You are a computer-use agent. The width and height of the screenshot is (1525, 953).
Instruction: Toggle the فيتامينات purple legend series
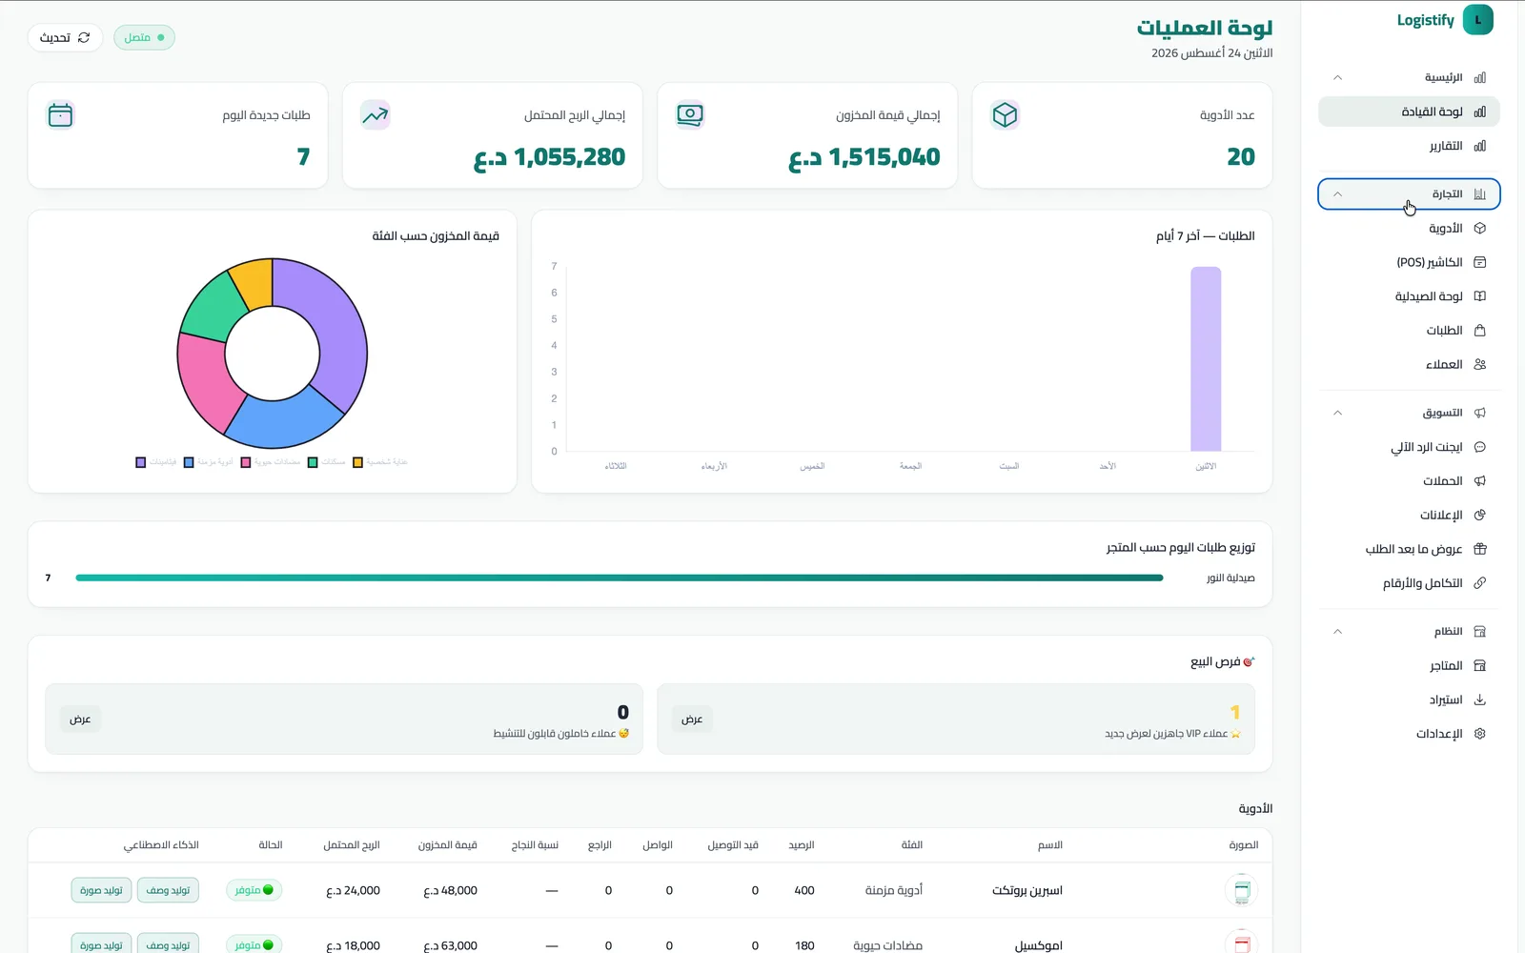point(156,462)
